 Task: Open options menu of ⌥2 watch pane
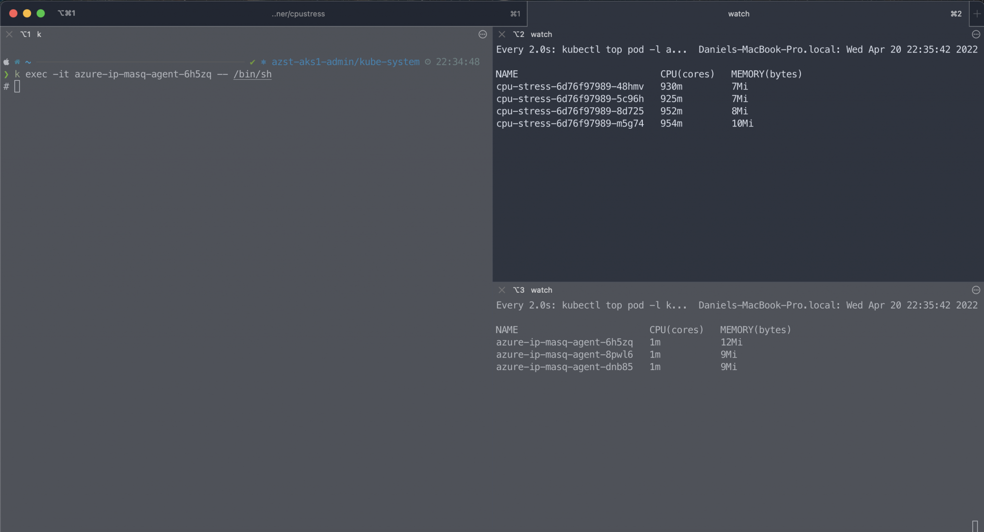pyautogui.click(x=975, y=34)
